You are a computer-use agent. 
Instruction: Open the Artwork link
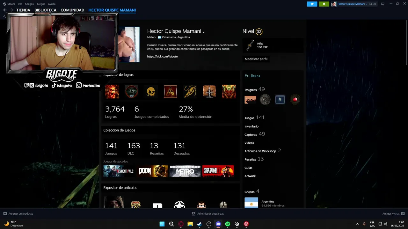[250, 176]
